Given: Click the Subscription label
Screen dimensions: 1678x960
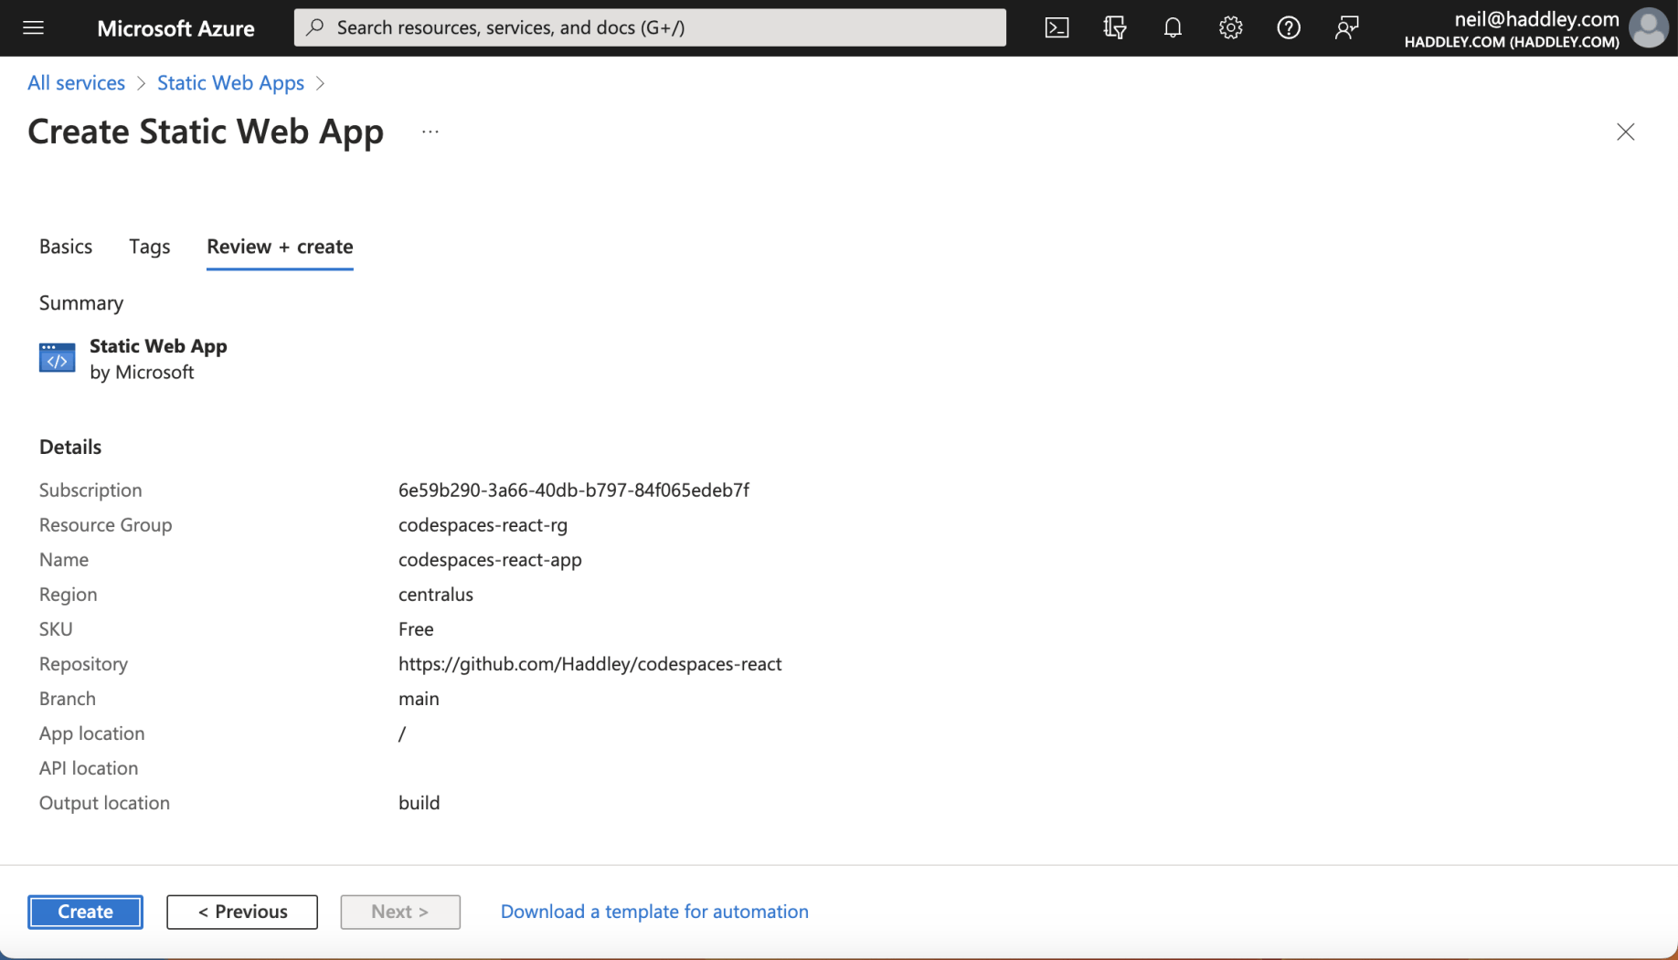Looking at the screenshot, I should [x=90, y=491].
